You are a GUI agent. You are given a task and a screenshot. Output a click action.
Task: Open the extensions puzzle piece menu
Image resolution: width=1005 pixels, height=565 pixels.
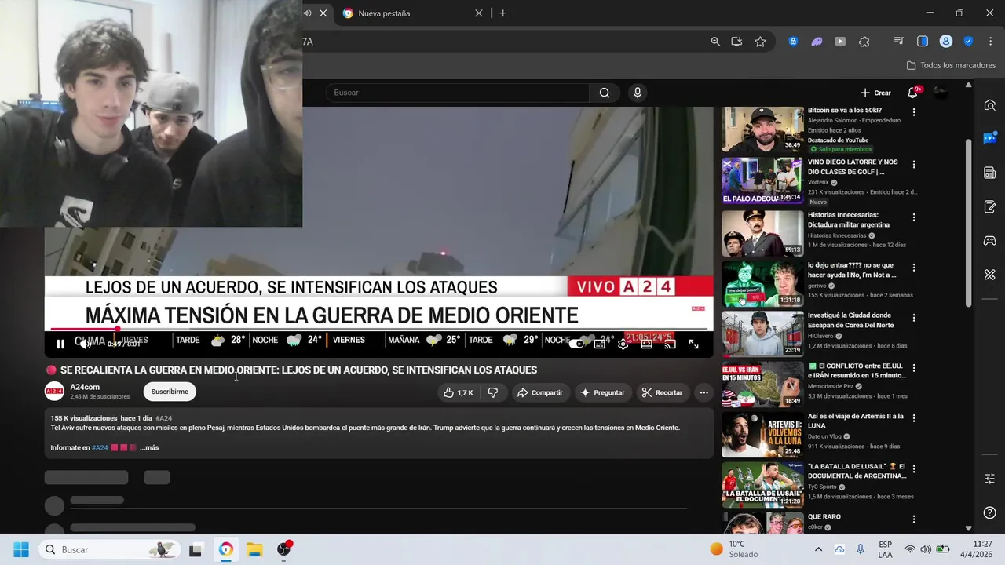(x=864, y=42)
